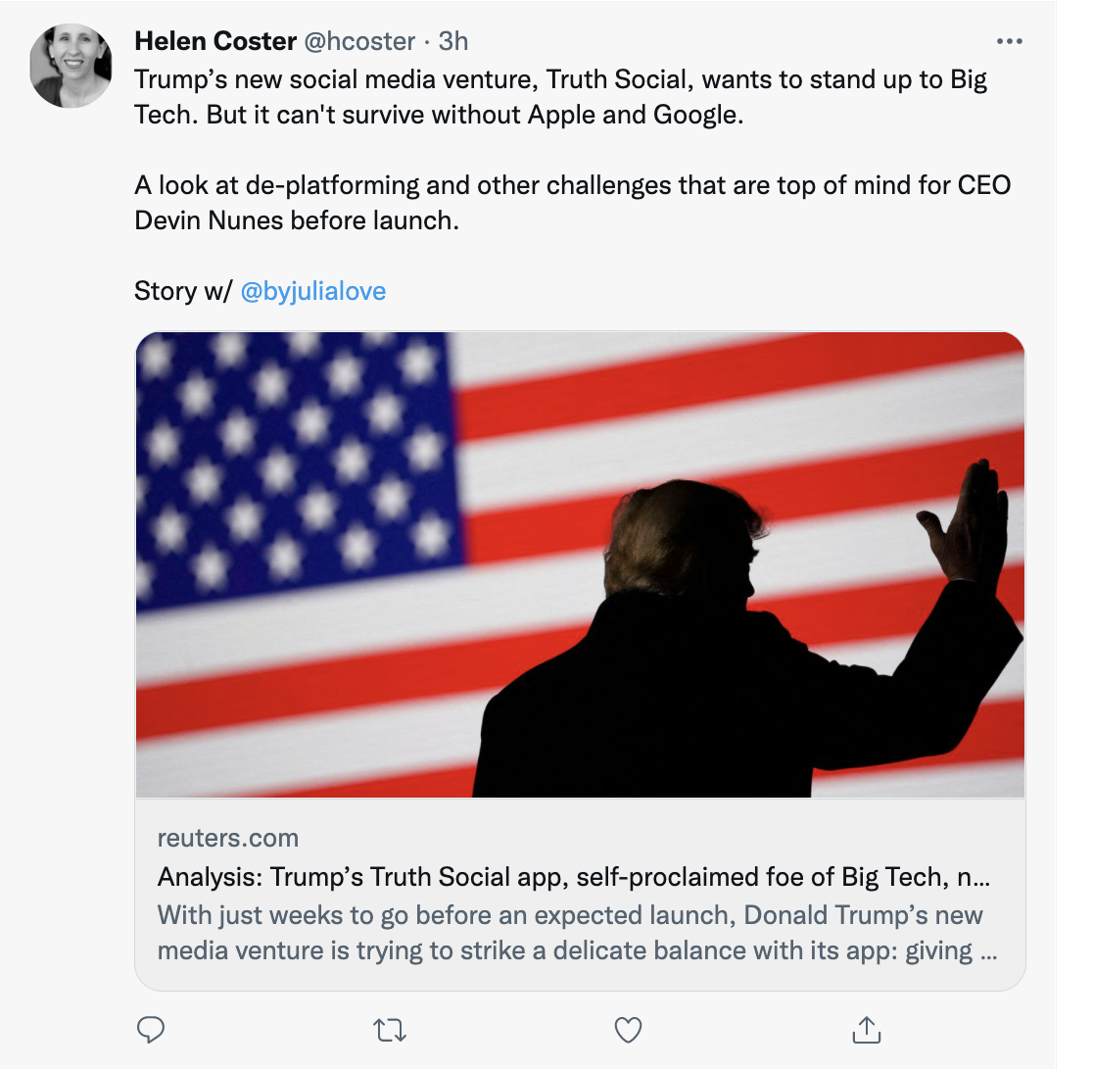Open the three-dot more options menu

click(x=1009, y=41)
